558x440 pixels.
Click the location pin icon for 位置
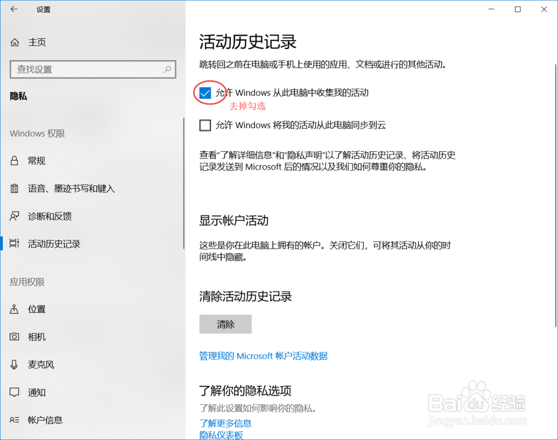click(x=15, y=309)
